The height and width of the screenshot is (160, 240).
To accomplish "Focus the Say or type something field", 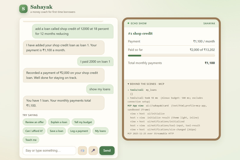I will (49, 150).
